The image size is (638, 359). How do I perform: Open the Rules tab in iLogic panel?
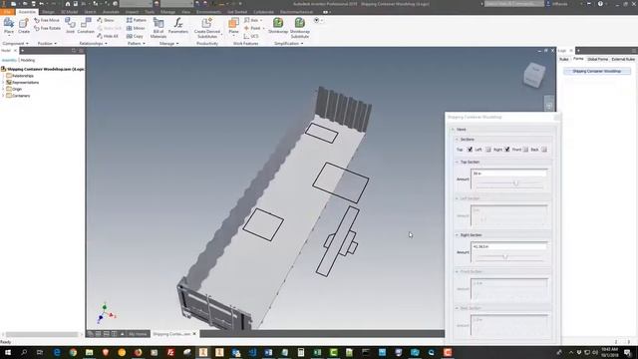pos(564,59)
